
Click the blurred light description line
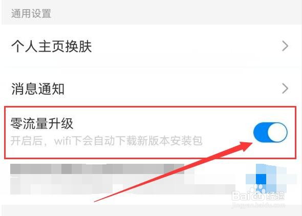tap(122, 185)
